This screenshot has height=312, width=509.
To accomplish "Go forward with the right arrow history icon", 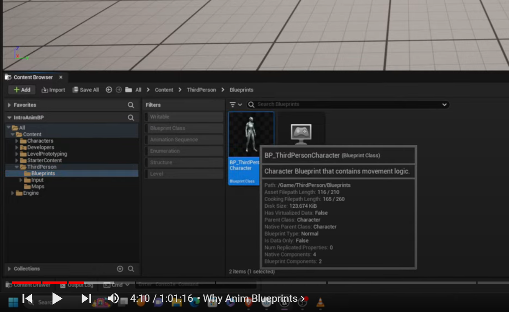I will (119, 90).
